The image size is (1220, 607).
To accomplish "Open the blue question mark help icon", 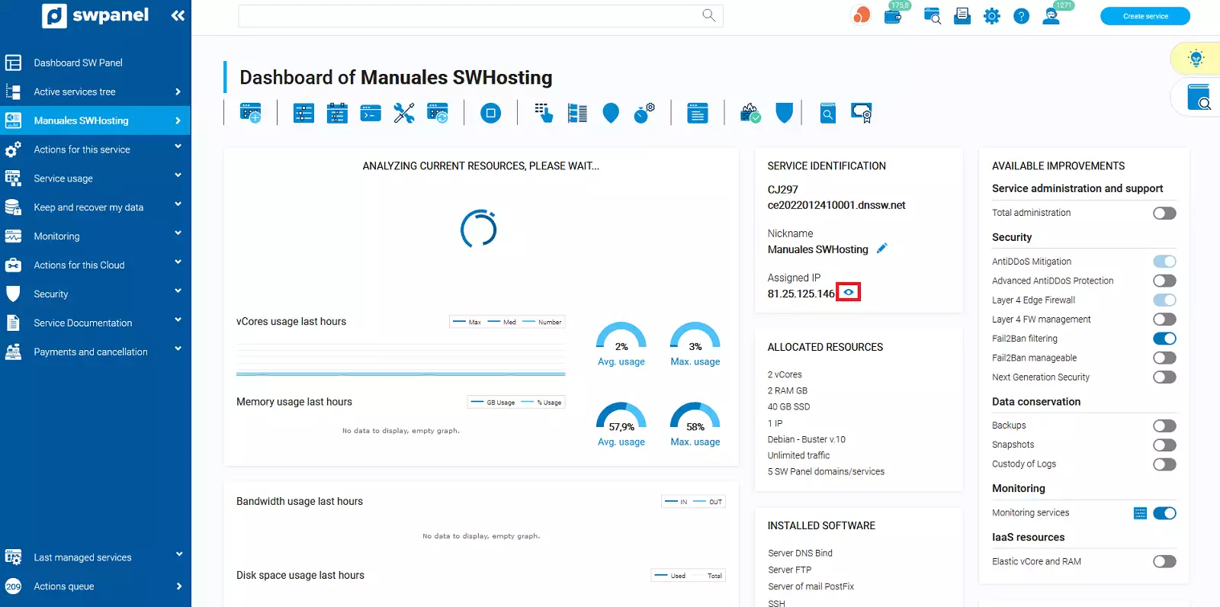I will [1021, 16].
